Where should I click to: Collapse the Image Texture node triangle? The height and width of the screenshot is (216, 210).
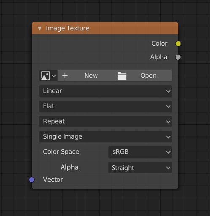point(40,29)
